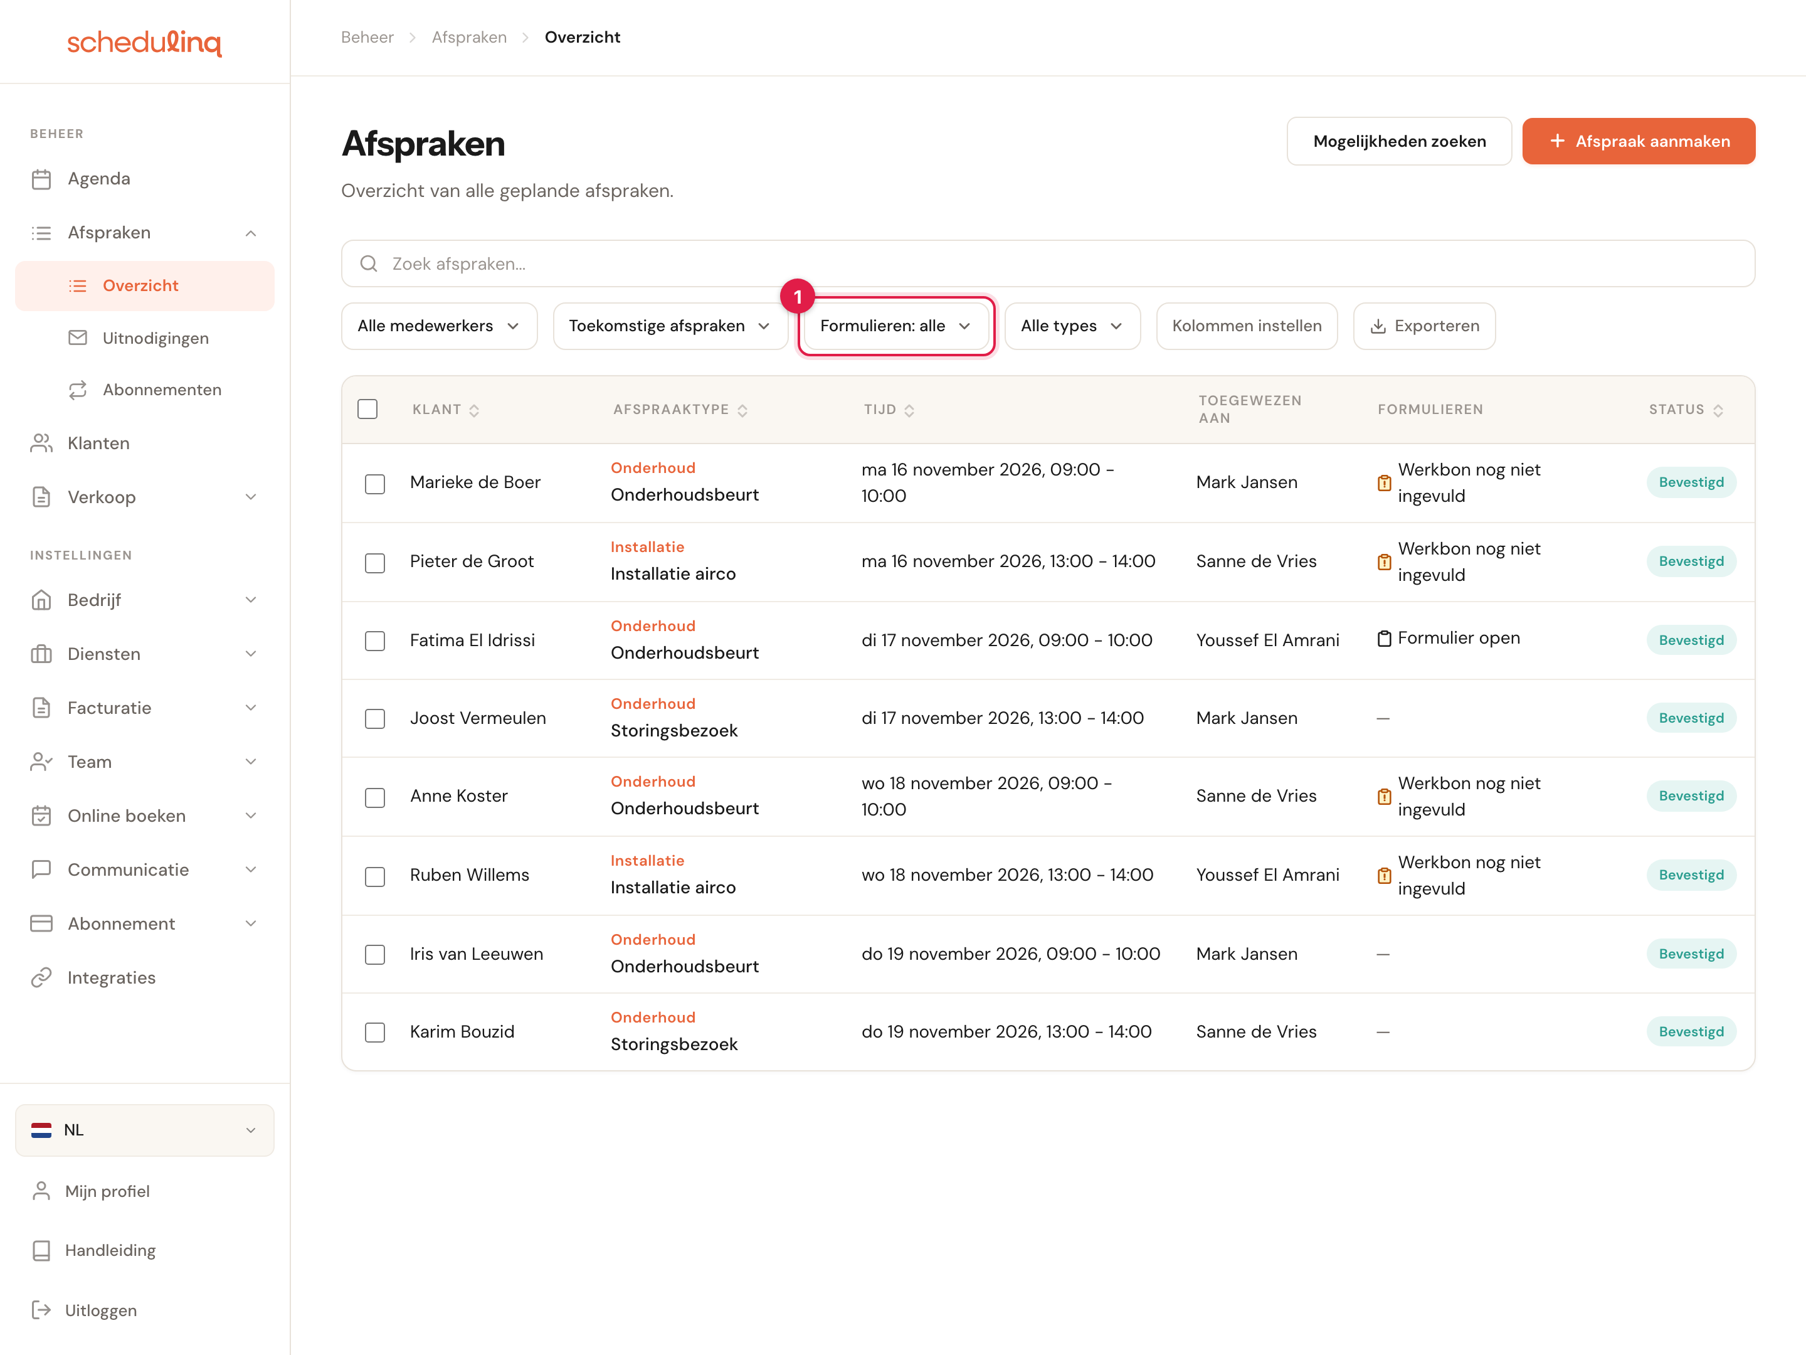The width and height of the screenshot is (1806, 1355).
Task: Open the Team sidebar item
Action: [144, 762]
